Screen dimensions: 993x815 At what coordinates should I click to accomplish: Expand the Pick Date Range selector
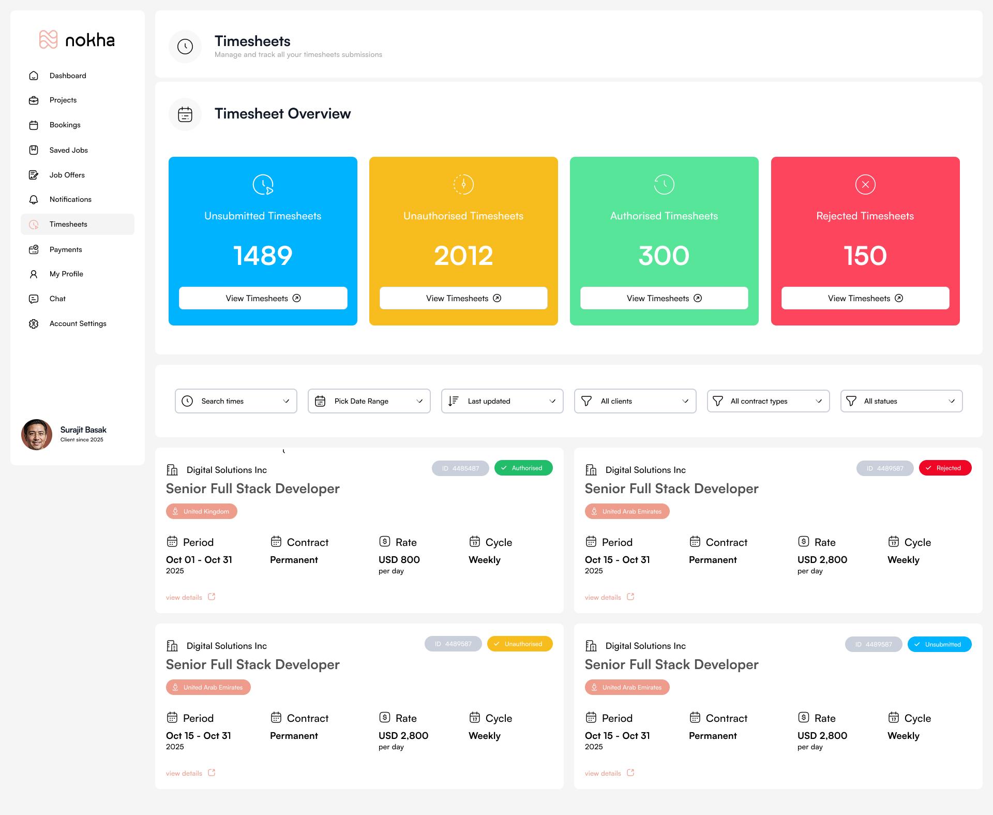point(369,401)
